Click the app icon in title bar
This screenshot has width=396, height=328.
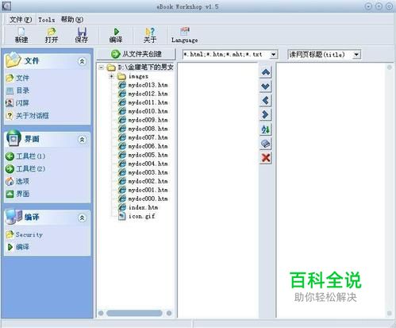coord(6,6)
